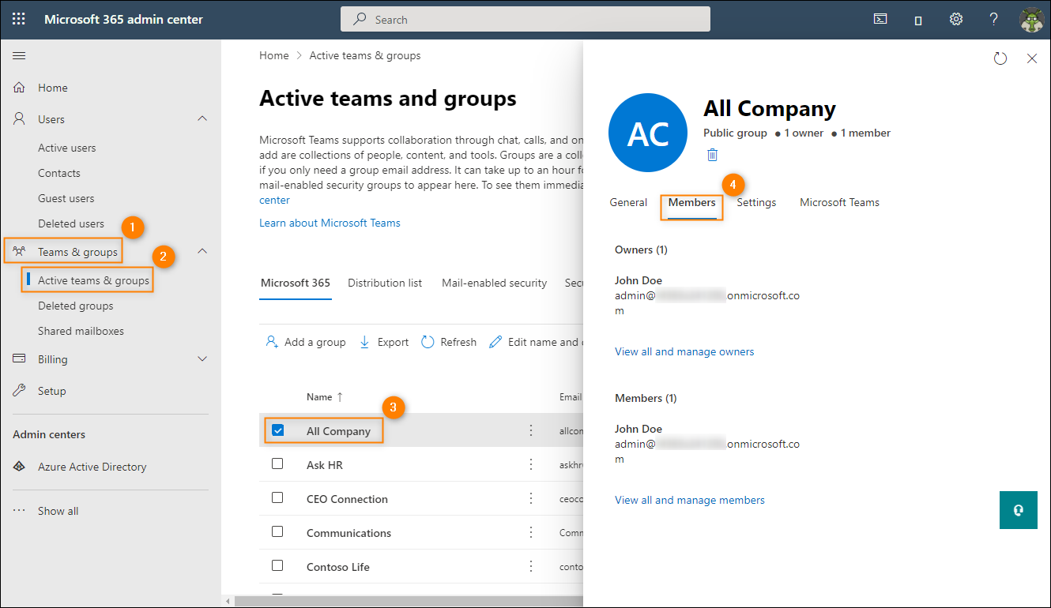The image size is (1051, 608).
Task: Click the Export button
Action: pyautogui.click(x=384, y=342)
